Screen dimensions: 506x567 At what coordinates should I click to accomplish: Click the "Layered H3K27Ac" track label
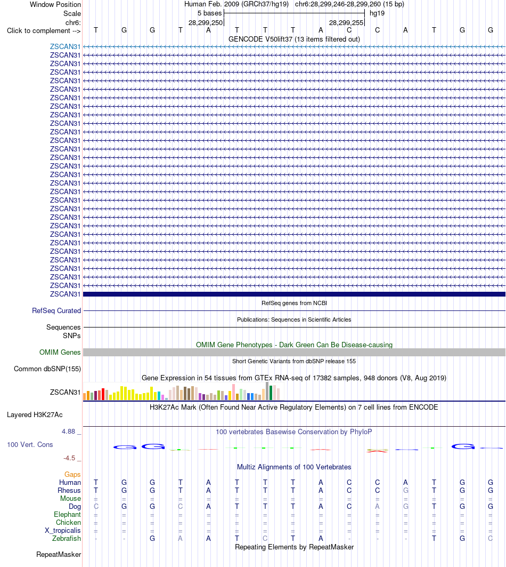click(35, 415)
